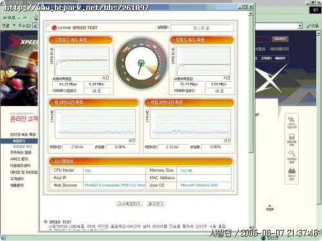Click the 5.39 MB/s download rate value
Viewport: 322px width, 241px height.
point(97,84)
